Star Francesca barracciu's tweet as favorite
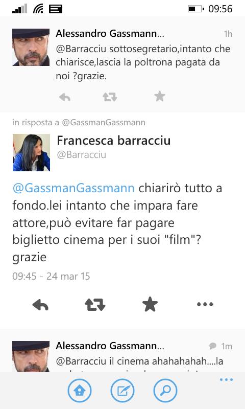This screenshot has width=245, height=409. [x=150, y=304]
